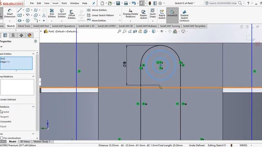Click the Trim Entities tool
Image resolution: width=262 pixels, height=147 pixels.
[x=52, y=13]
